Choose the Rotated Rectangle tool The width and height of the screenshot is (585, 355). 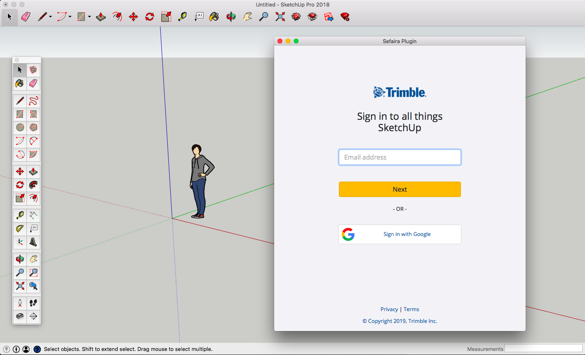(x=33, y=114)
